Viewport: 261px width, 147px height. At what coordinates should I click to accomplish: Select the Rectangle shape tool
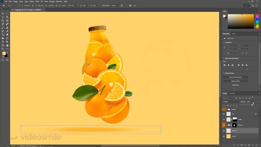pyautogui.click(x=3, y=45)
